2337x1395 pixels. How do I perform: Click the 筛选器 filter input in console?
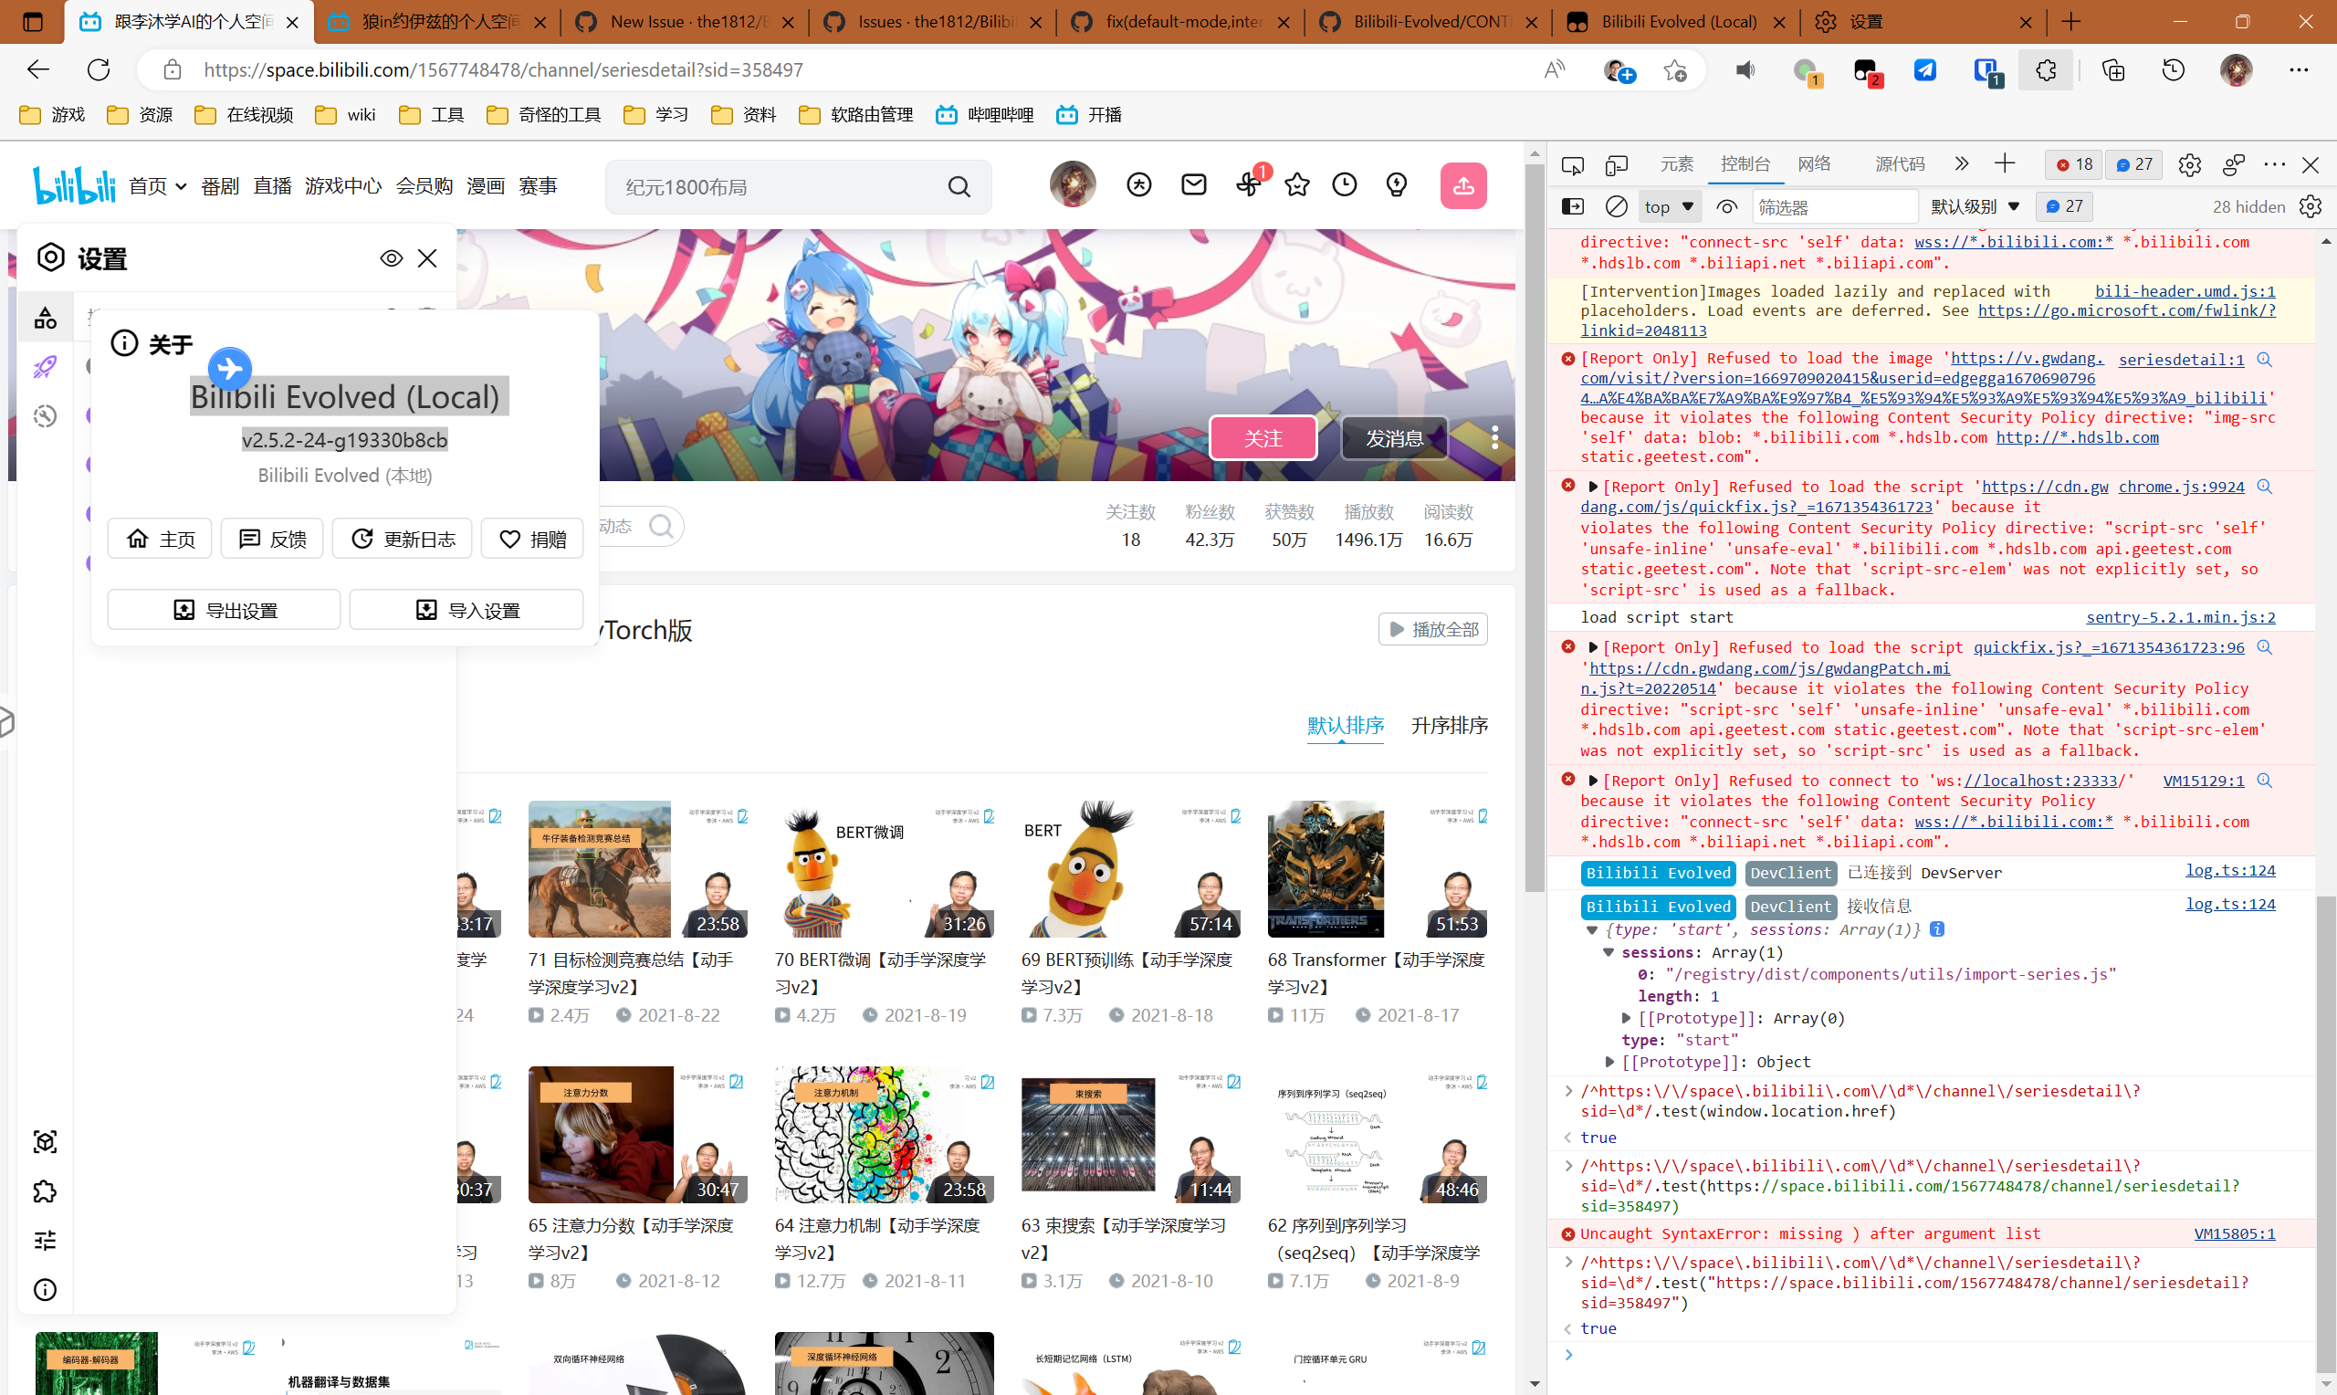(x=1834, y=205)
